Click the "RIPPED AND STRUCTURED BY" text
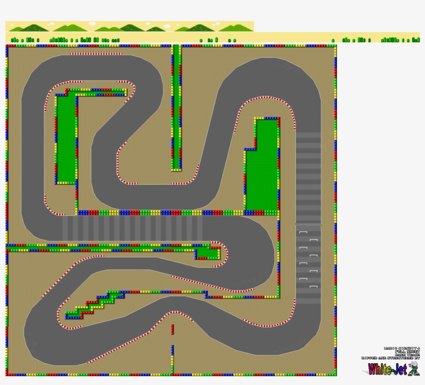This screenshot has height=385, width=425. pos(391,358)
